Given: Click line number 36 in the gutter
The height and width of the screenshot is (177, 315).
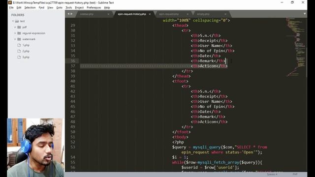Looking at the screenshot, I should click(x=73, y=61).
